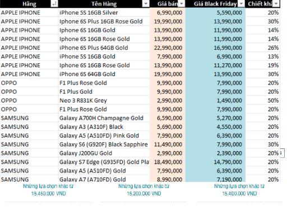
Task: Select the 11,270,000 Black Friday price cell
Action: point(215,66)
